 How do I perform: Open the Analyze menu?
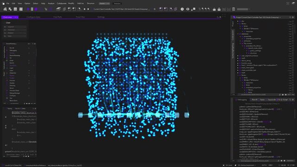point(51,3)
